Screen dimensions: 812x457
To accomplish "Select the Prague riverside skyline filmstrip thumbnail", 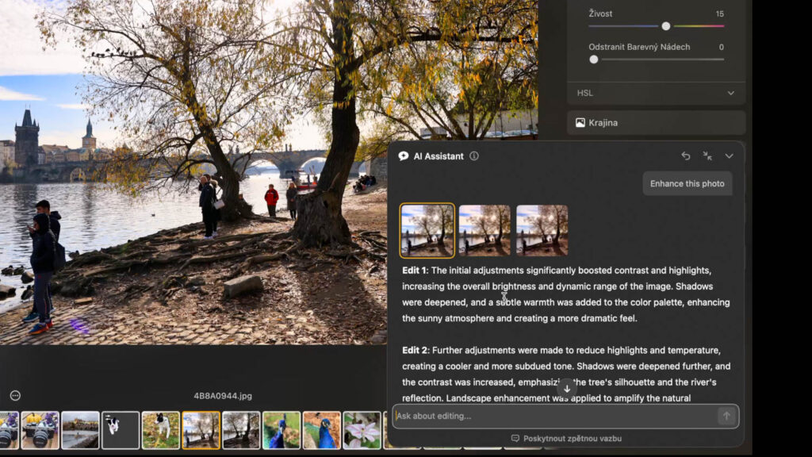I will pos(80,430).
